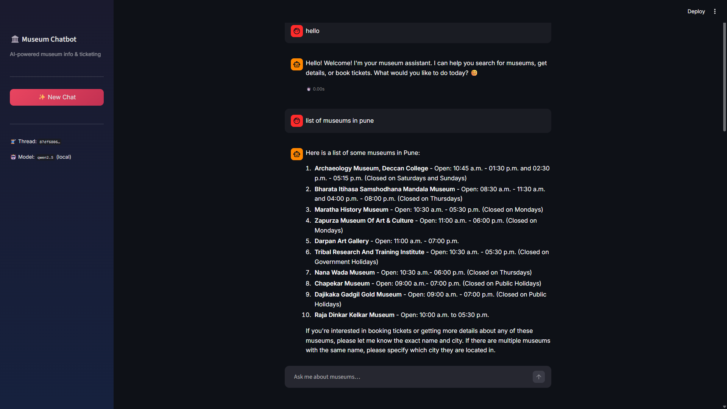This screenshot has width=727, height=409.
Task: Click the scrollbar down arrow
Action: (x=724, y=407)
